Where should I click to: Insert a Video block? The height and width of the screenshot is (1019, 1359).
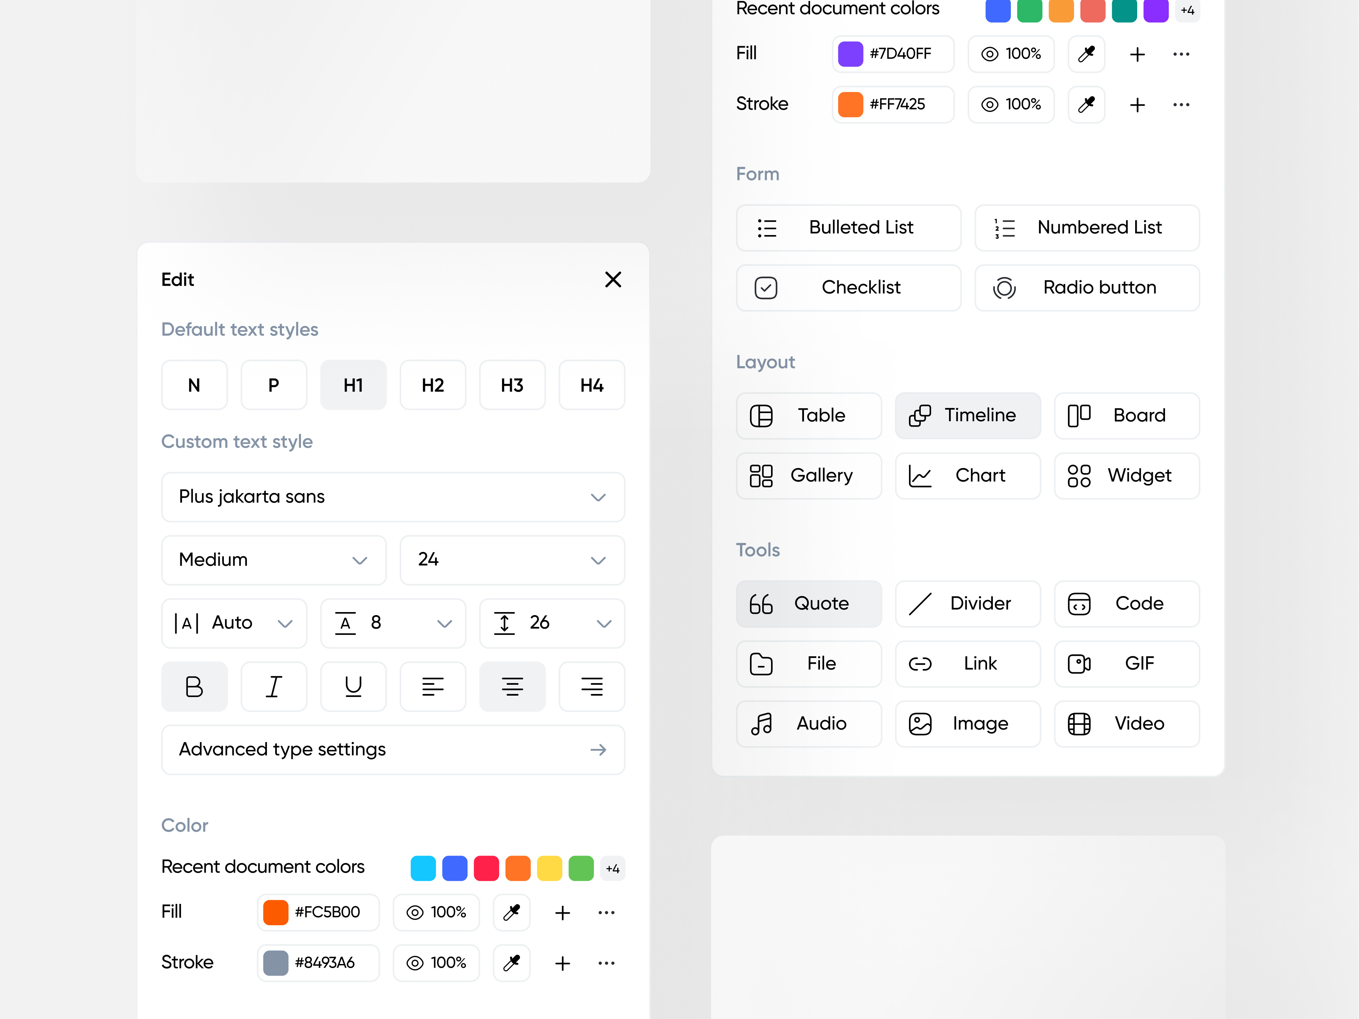coord(1126,723)
